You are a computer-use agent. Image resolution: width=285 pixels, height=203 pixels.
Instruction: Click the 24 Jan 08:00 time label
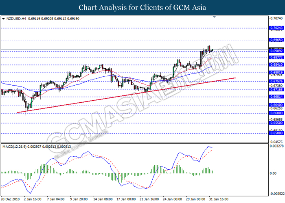point(172,199)
